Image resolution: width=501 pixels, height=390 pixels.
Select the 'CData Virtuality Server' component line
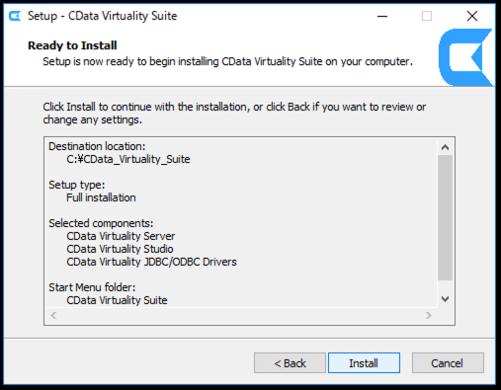(121, 236)
